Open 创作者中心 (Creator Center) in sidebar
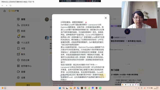This screenshot has height=90, width=160. [x=28, y=66]
